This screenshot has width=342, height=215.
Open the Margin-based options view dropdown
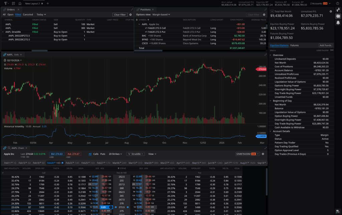[161, 15]
